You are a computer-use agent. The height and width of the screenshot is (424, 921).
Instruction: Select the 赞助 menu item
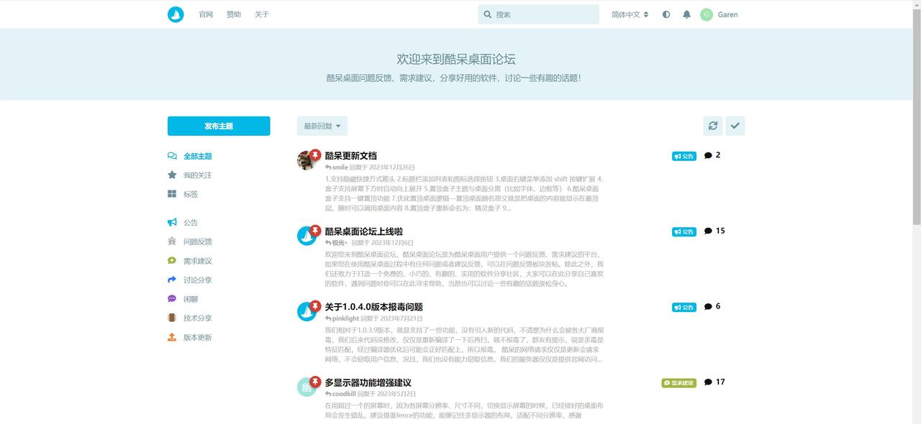click(x=233, y=14)
